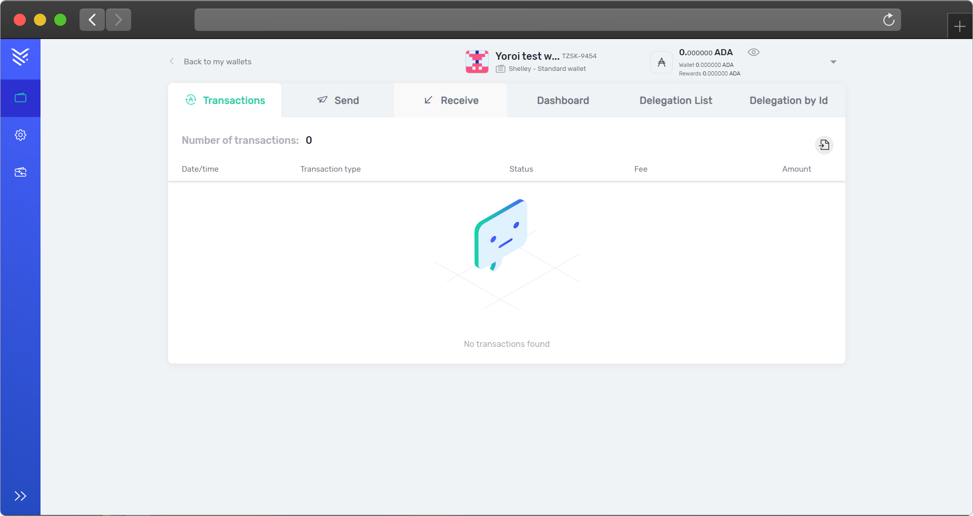Open the Delegation by Id tab
This screenshot has height=516, width=973.
789,100
